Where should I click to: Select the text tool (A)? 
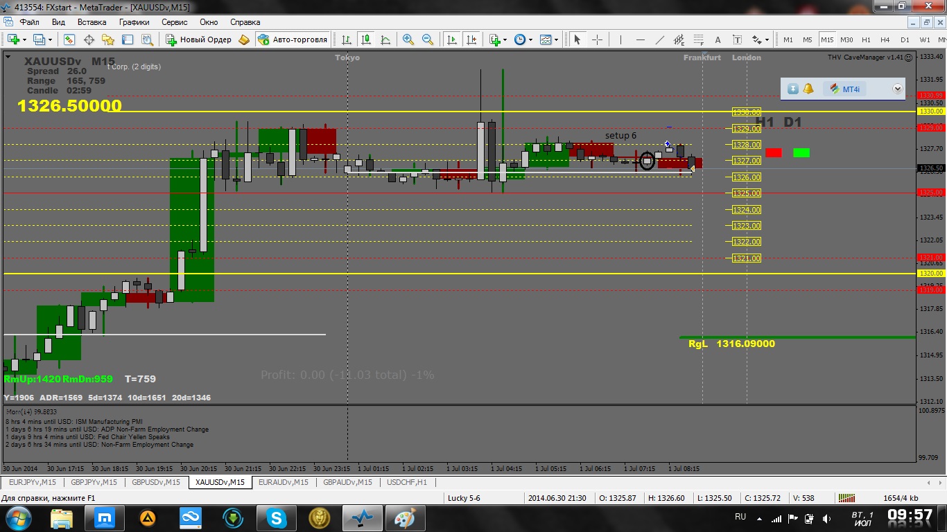click(718, 39)
